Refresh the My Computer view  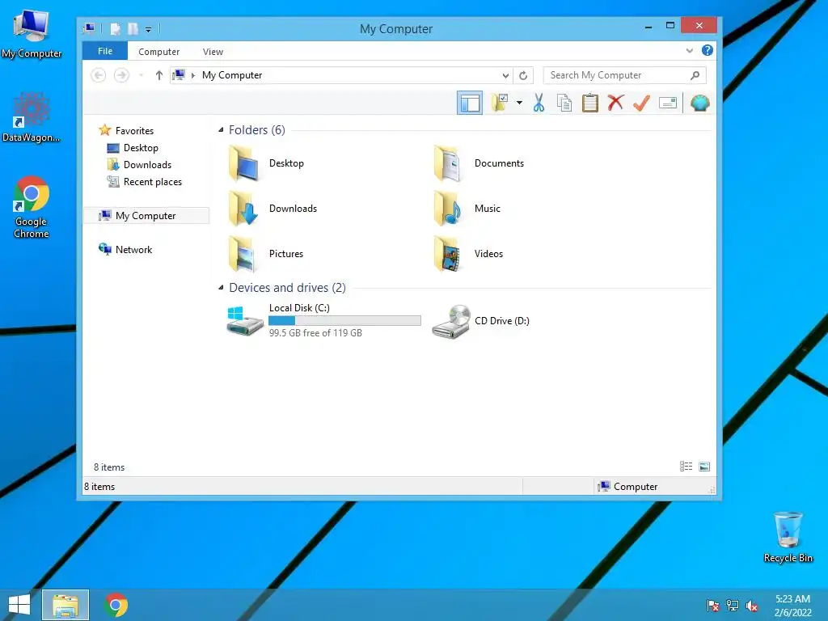point(523,75)
